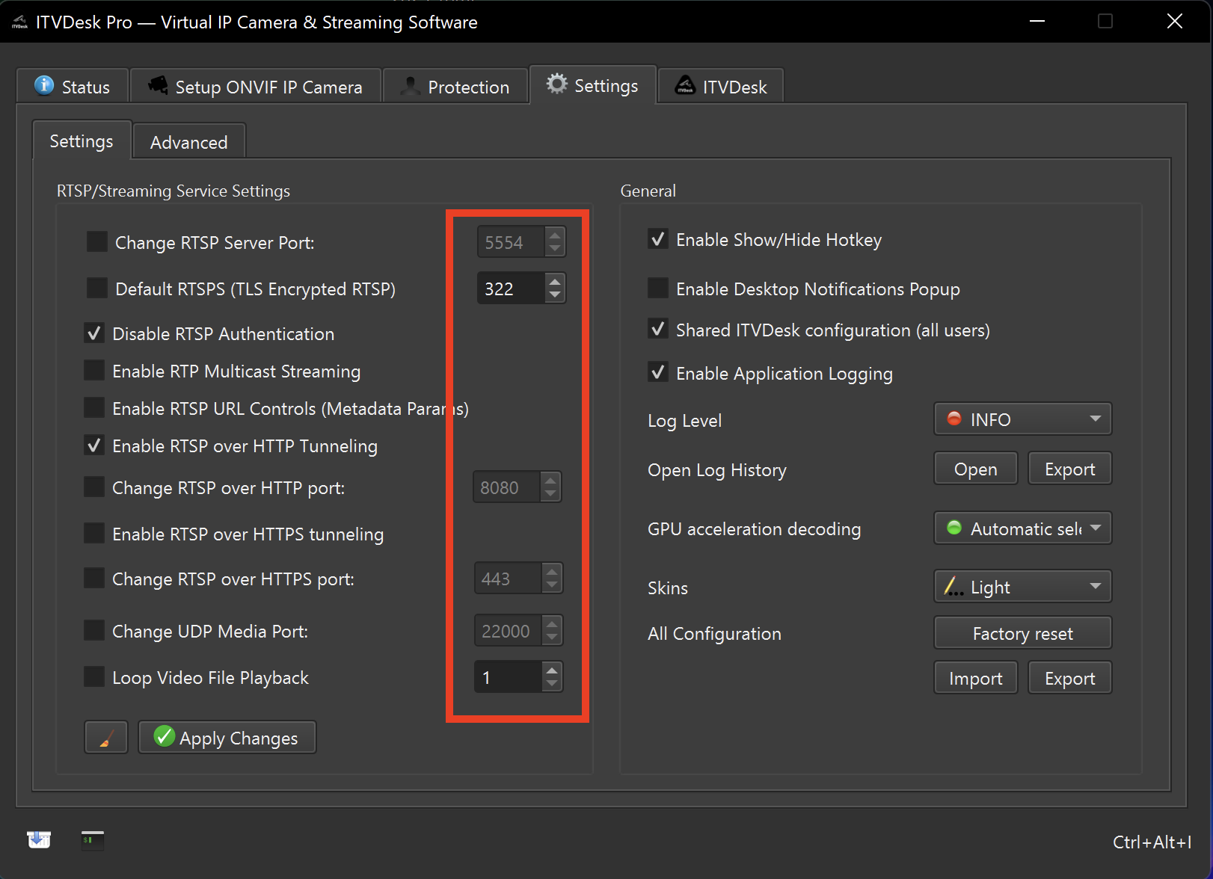This screenshot has width=1213, height=879.
Task: Click the download icon in bottom bar
Action: tap(39, 840)
